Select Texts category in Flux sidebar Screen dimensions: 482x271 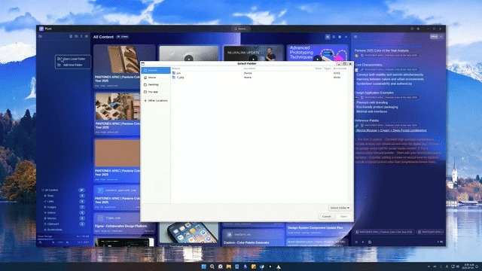pyautogui.click(x=63, y=196)
